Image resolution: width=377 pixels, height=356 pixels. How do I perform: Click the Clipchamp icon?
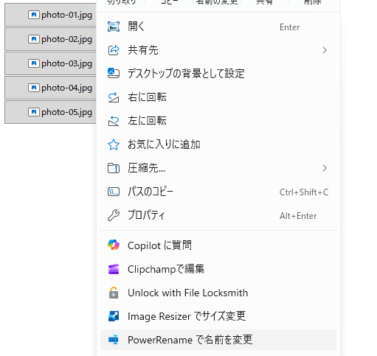coord(114,269)
